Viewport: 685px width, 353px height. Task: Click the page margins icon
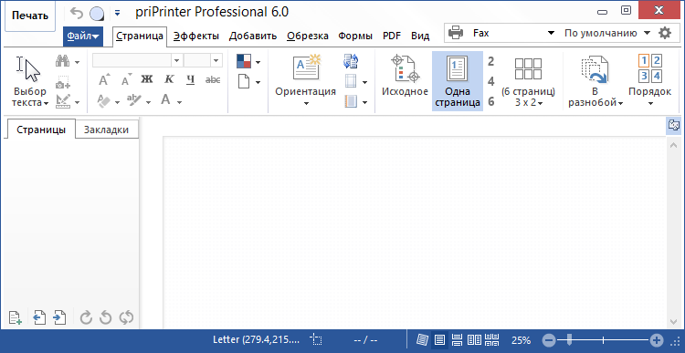[x=351, y=81]
